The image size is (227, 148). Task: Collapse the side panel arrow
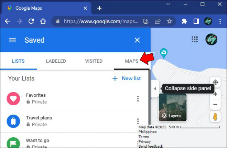pos(154,88)
